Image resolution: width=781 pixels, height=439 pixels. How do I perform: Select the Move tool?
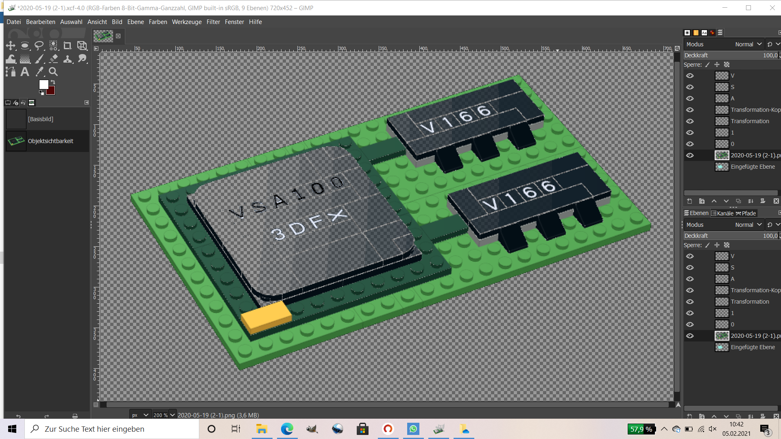(x=11, y=46)
